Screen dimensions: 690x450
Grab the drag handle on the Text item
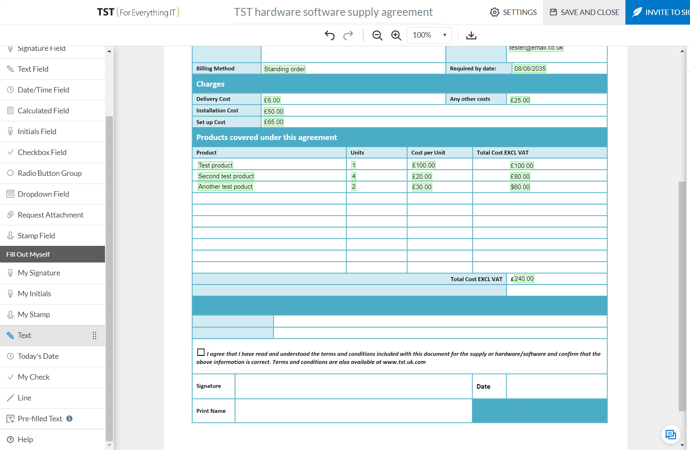pos(95,335)
